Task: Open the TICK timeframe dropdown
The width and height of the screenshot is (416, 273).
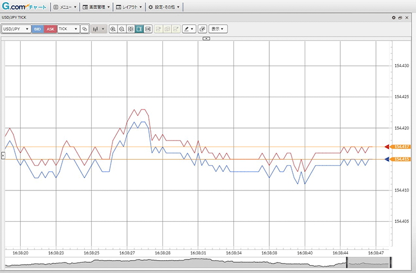Action: click(x=68, y=29)
